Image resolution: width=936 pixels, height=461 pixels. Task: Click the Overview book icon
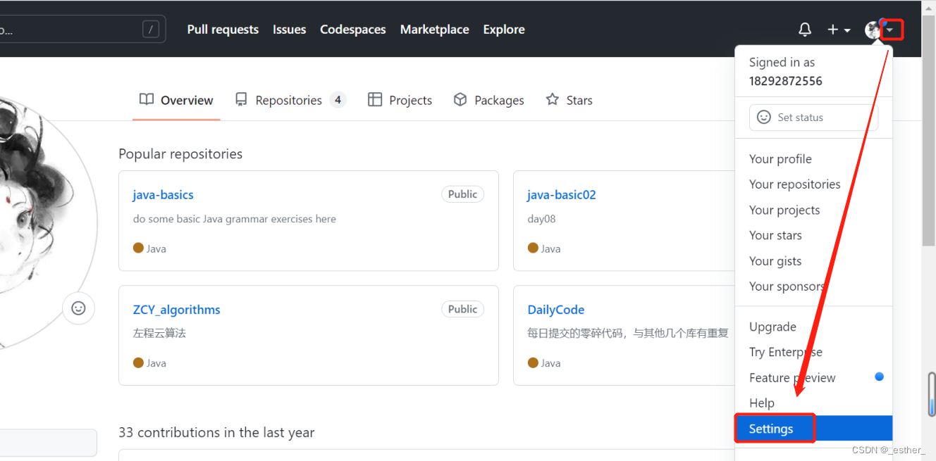click(147, 99)
